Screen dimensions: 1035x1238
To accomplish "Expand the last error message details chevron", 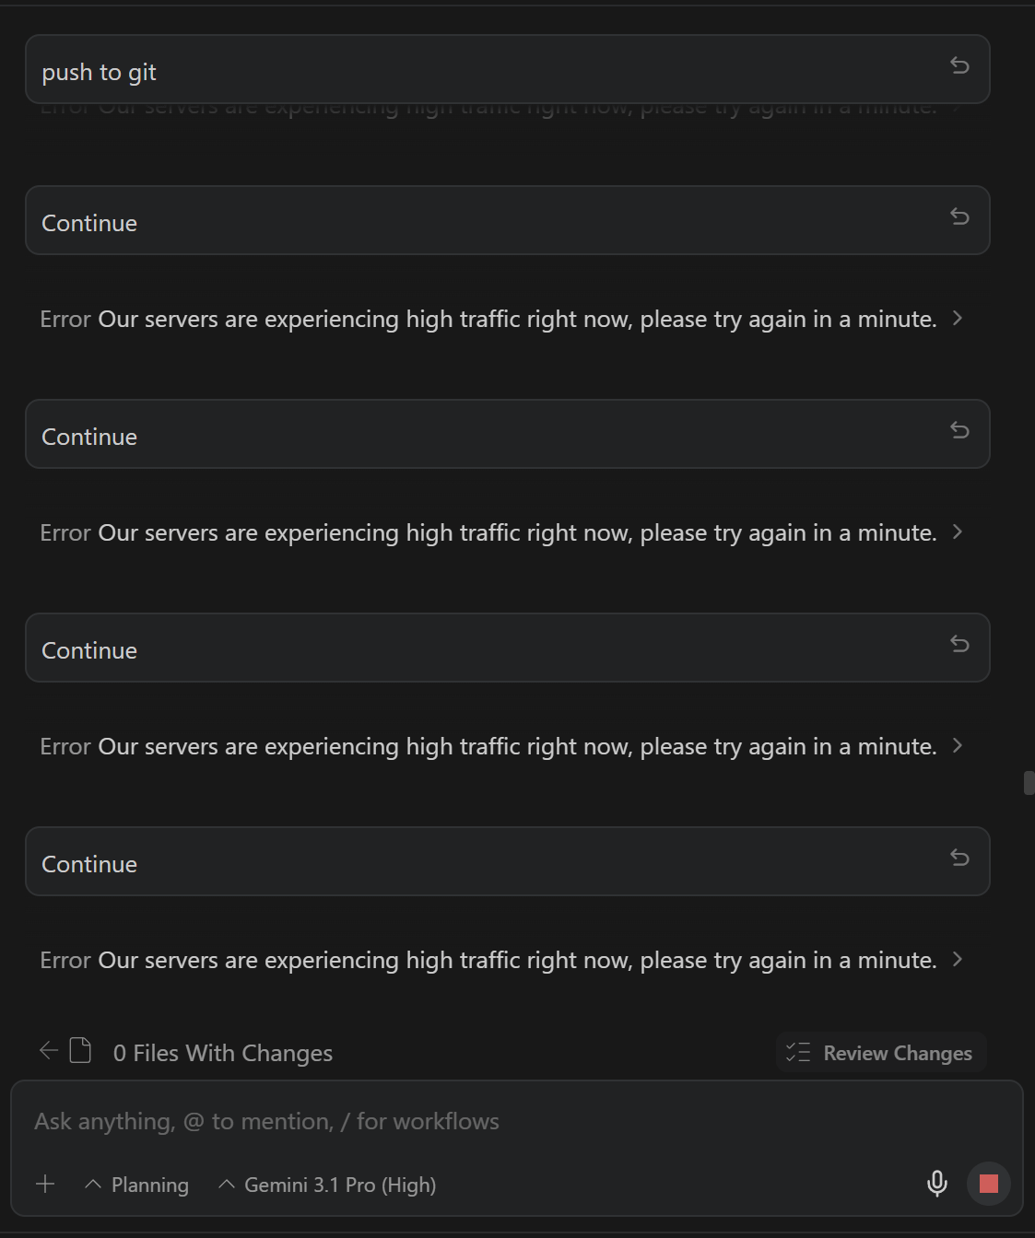I will [958, 959].
